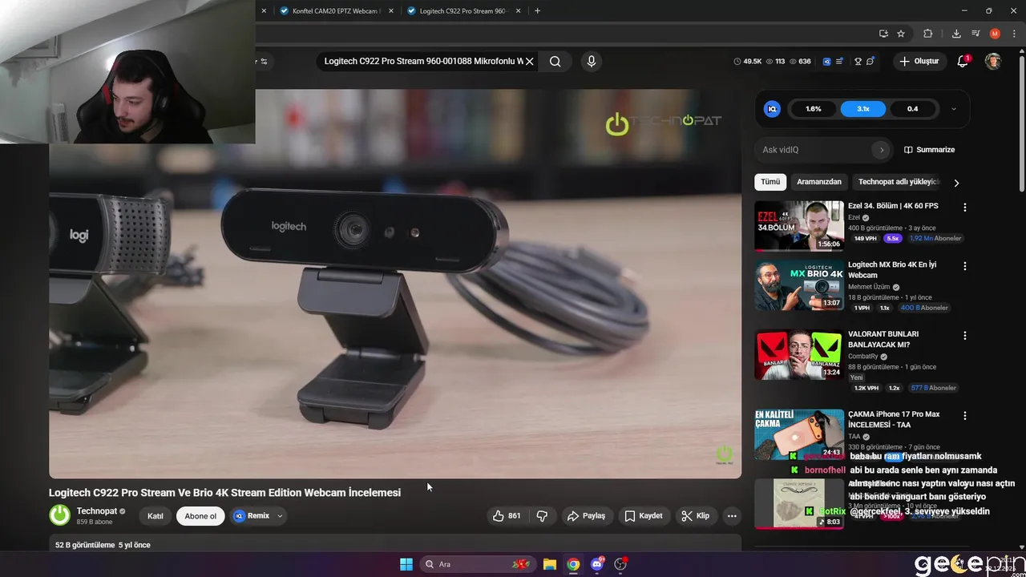The height and width of the screenshot is (577, 1026).
Task: Open Discord from taskbar
Action: [597, 564]
